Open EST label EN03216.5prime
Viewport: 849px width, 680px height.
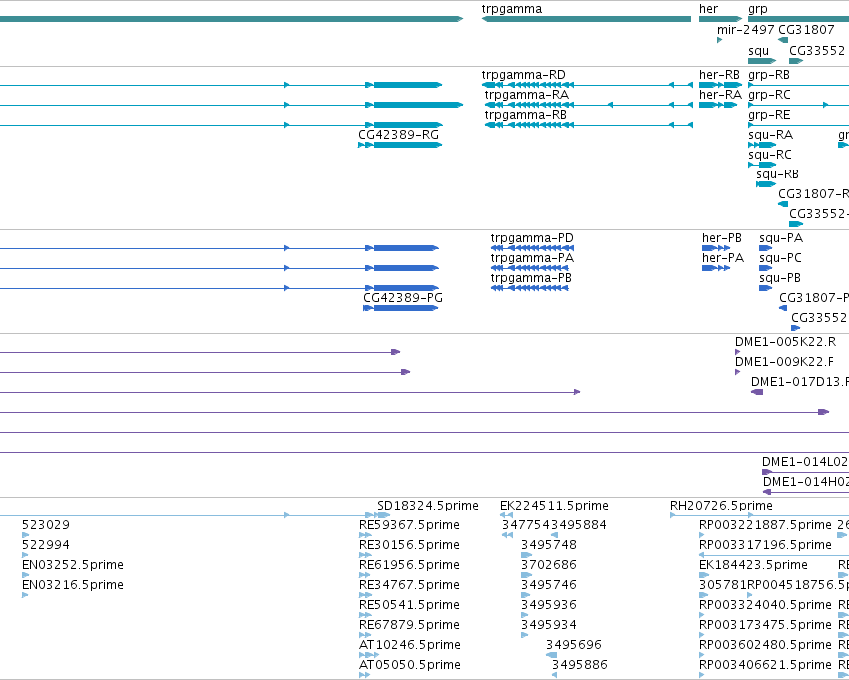[x=73, y=585]
